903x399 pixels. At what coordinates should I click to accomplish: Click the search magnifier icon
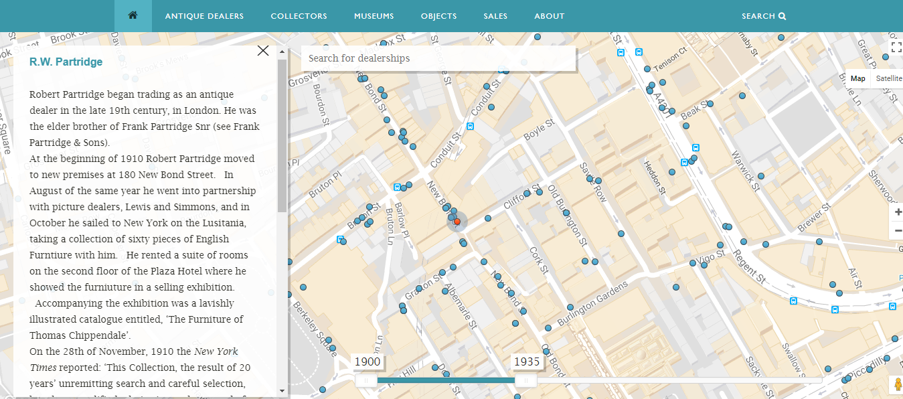783,16
